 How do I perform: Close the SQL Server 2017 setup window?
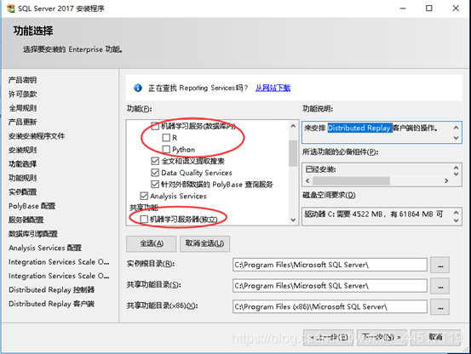(x=456, y=9)
